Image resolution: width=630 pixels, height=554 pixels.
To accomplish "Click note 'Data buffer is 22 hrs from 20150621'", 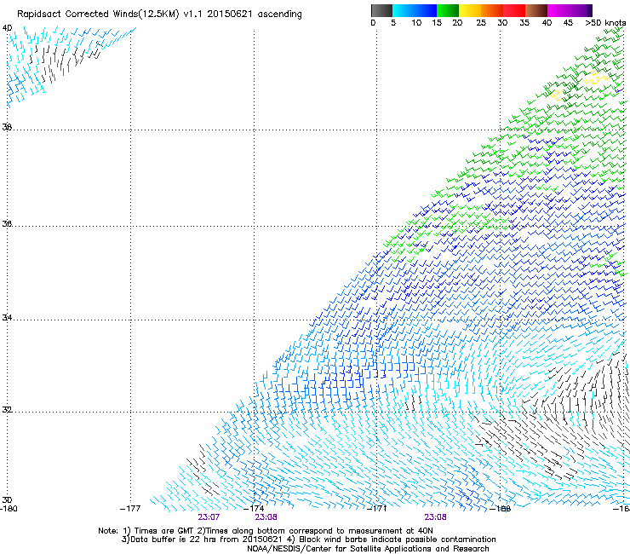I will [207, 540].
